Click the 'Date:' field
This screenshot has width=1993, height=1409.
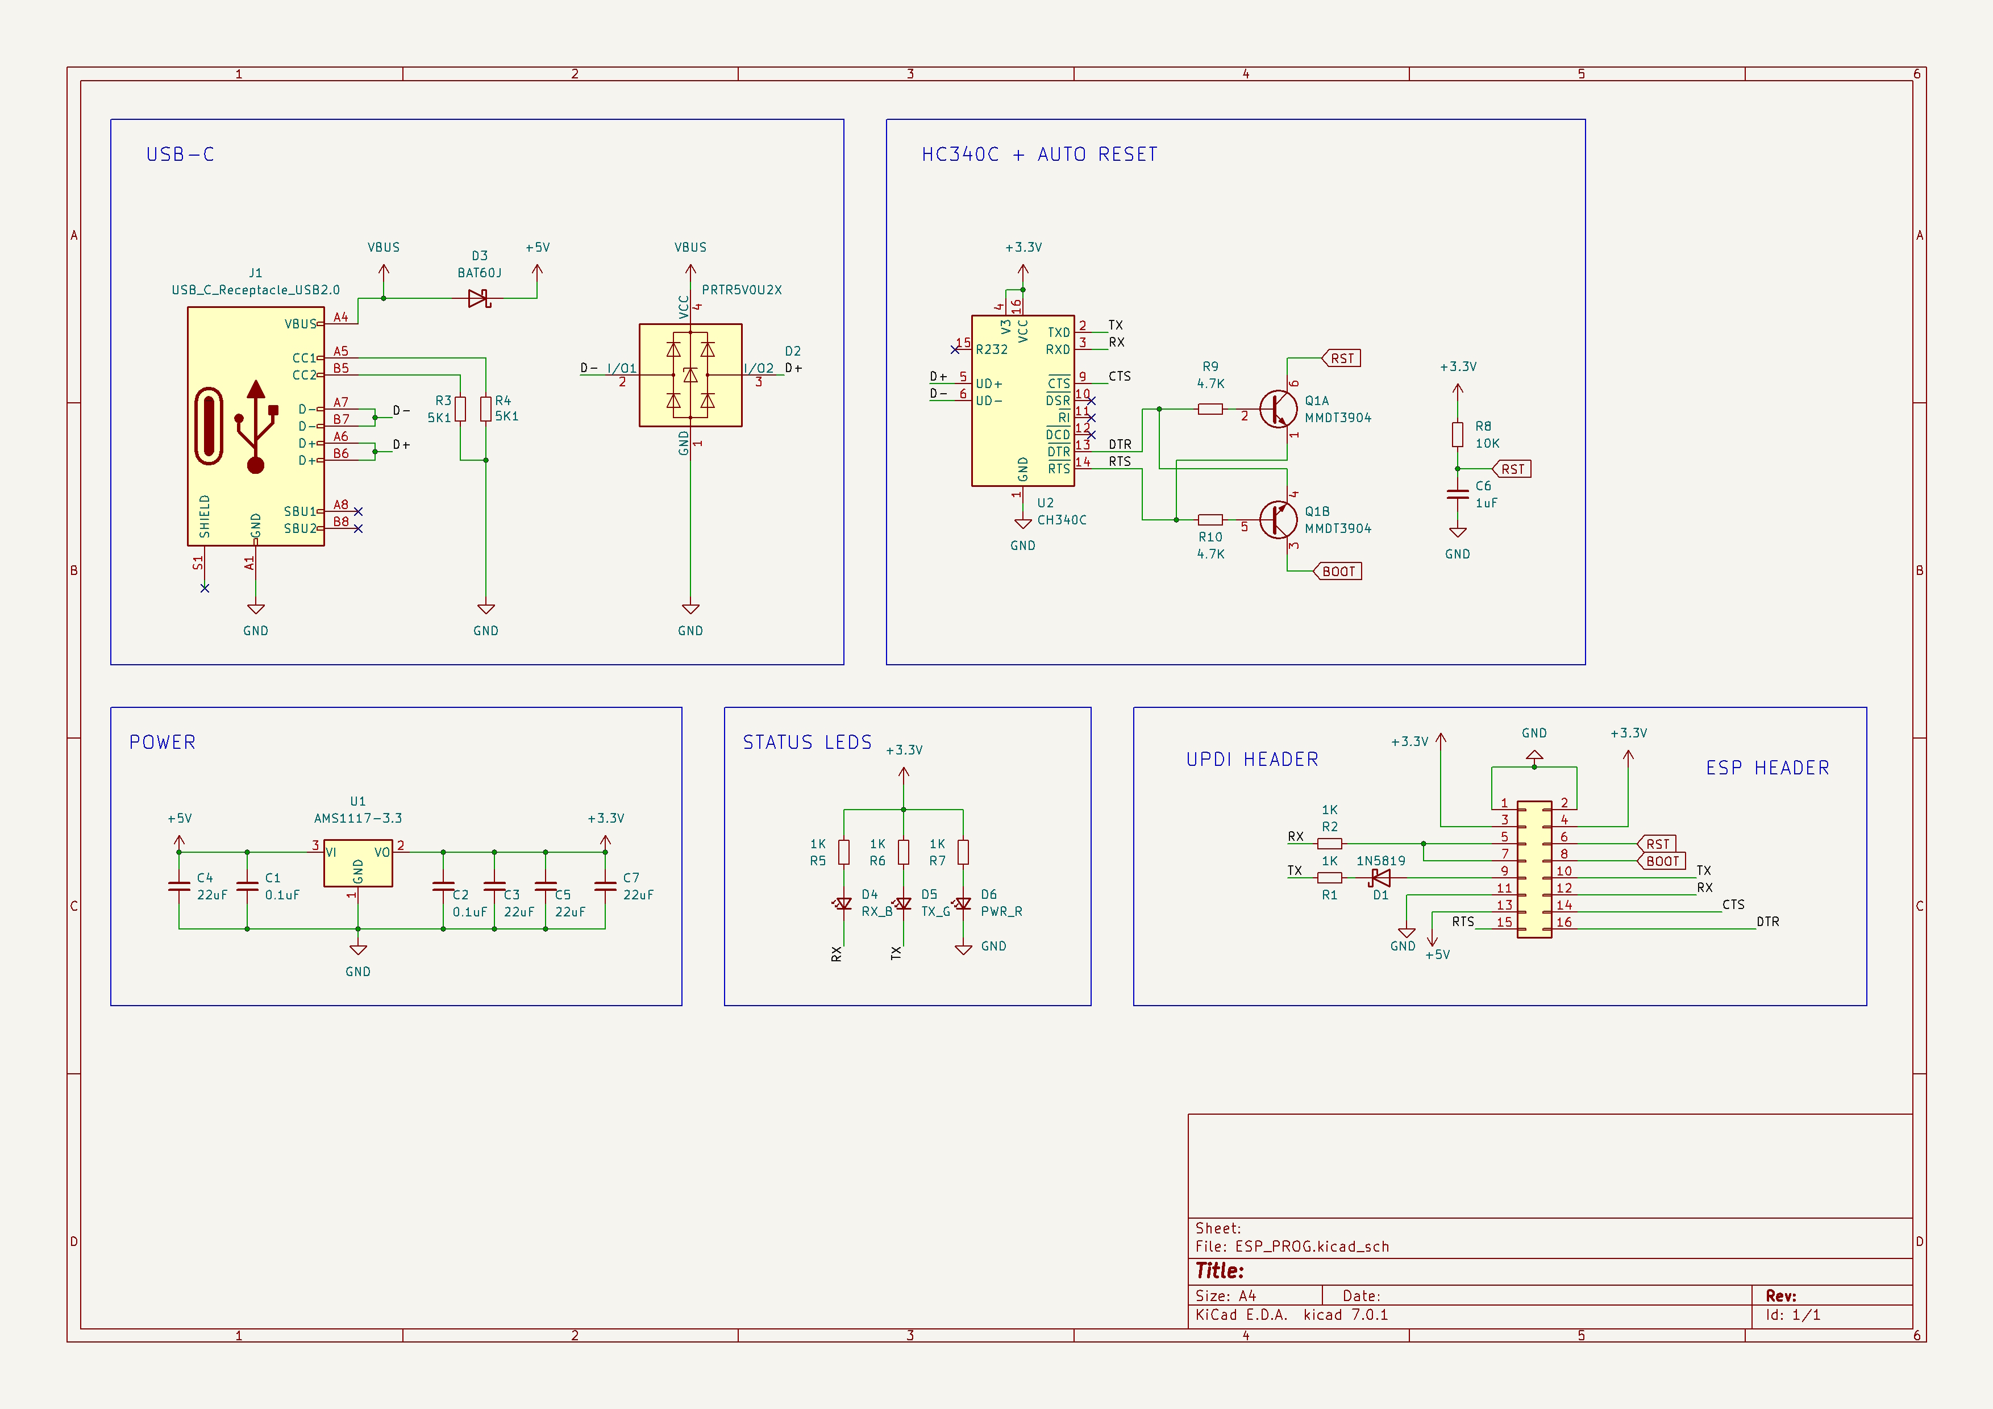point(1361,1296)
